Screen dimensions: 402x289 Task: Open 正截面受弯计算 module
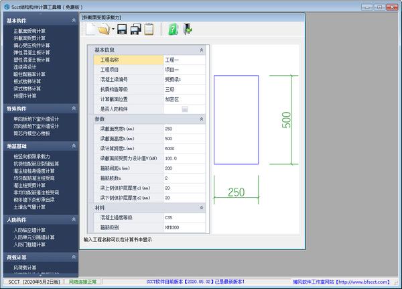click(29, 31)
